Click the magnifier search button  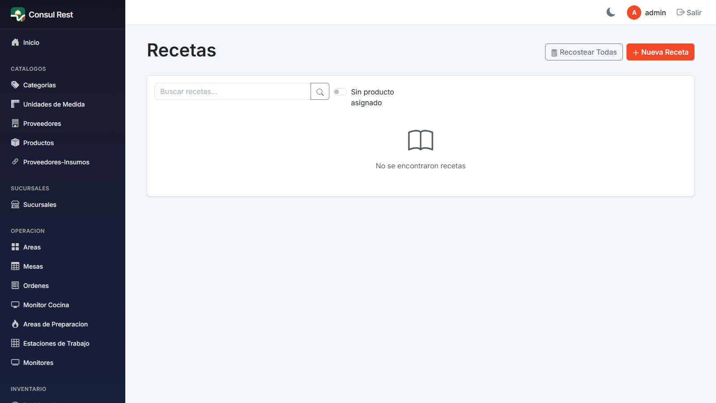pyautogui.click(x=320, y=91)
